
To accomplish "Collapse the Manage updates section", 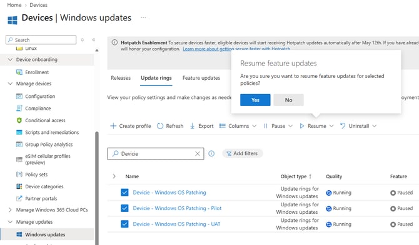I will tap(10, 221).
